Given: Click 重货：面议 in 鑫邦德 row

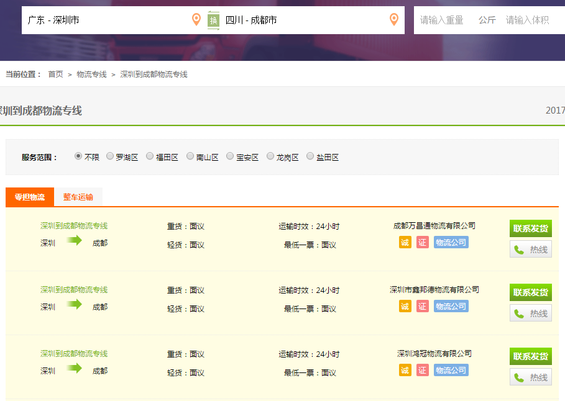Looking at the screenshot, I should (x=186, y=290).
